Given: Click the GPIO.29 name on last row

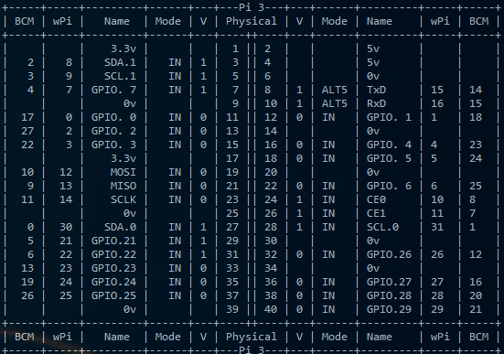Looking at the screenshot, I should tap(389, 309).
